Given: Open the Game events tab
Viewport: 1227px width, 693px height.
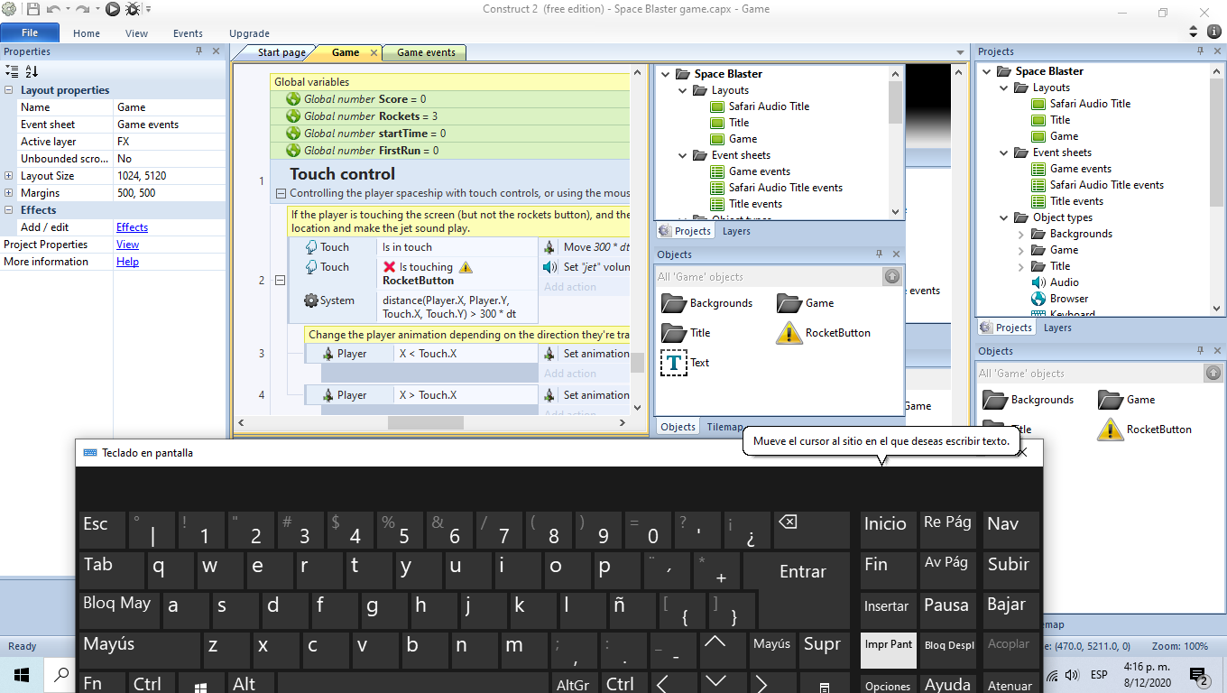Looking at the screenshot, I should (426, 52).
